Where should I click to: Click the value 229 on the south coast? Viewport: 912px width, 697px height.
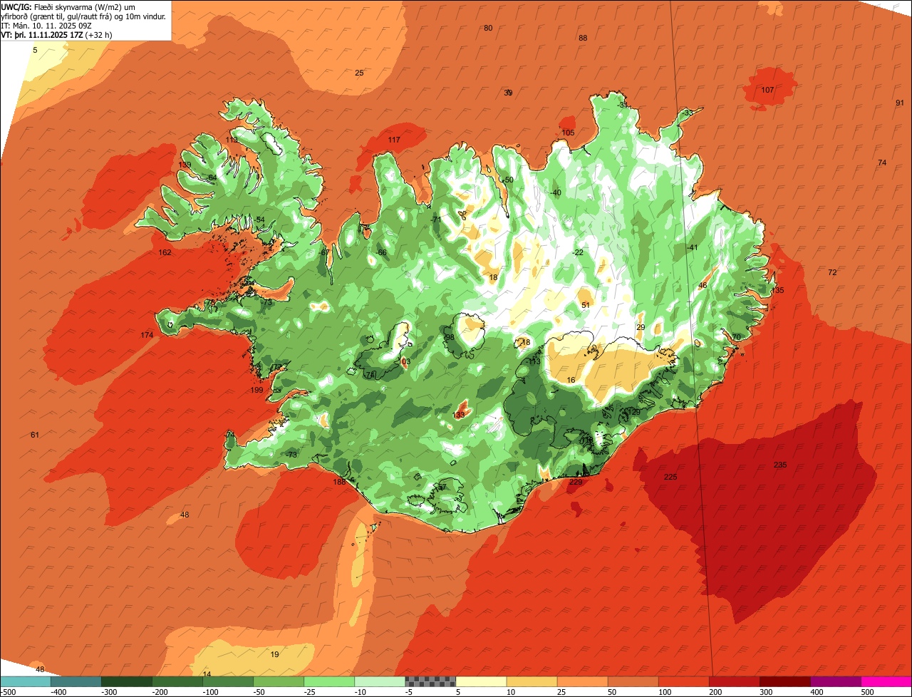pyautogui.click(x=576, y=482)
